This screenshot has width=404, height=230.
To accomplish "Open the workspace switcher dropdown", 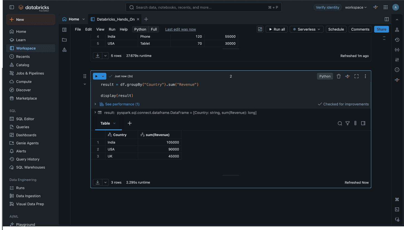I will [x=356, y=8].
